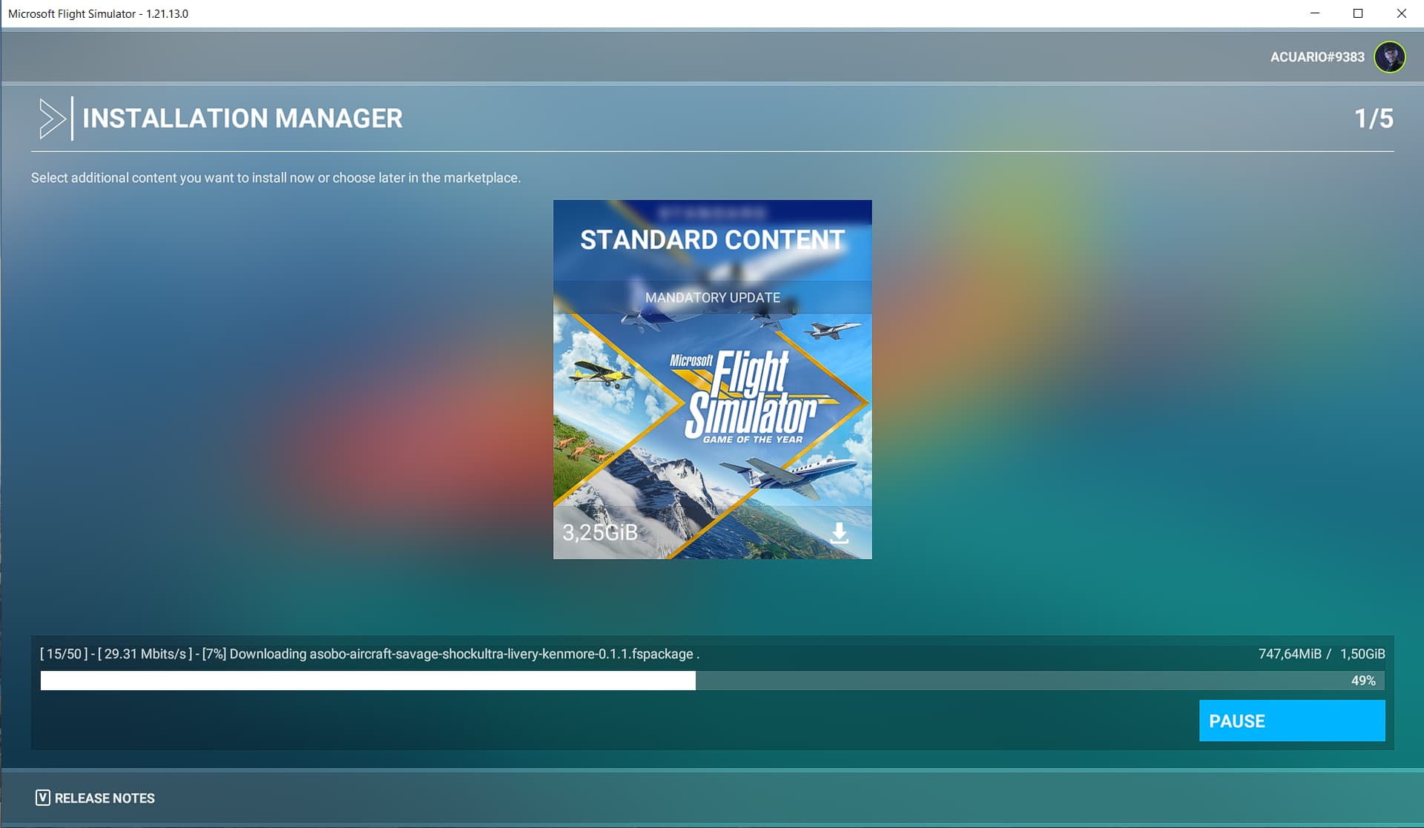Maximize the Microsoft Flight Simulator window

pyautogui.click(x=1358, y=13)
